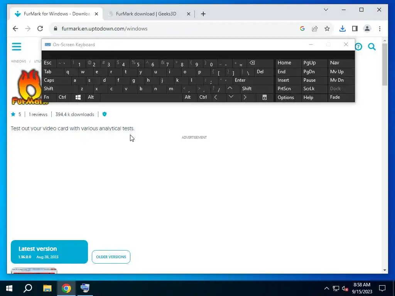Click Esc key on on-screen keyboard
The width and height of the screenshot is (395, 296).
[49, 63]
